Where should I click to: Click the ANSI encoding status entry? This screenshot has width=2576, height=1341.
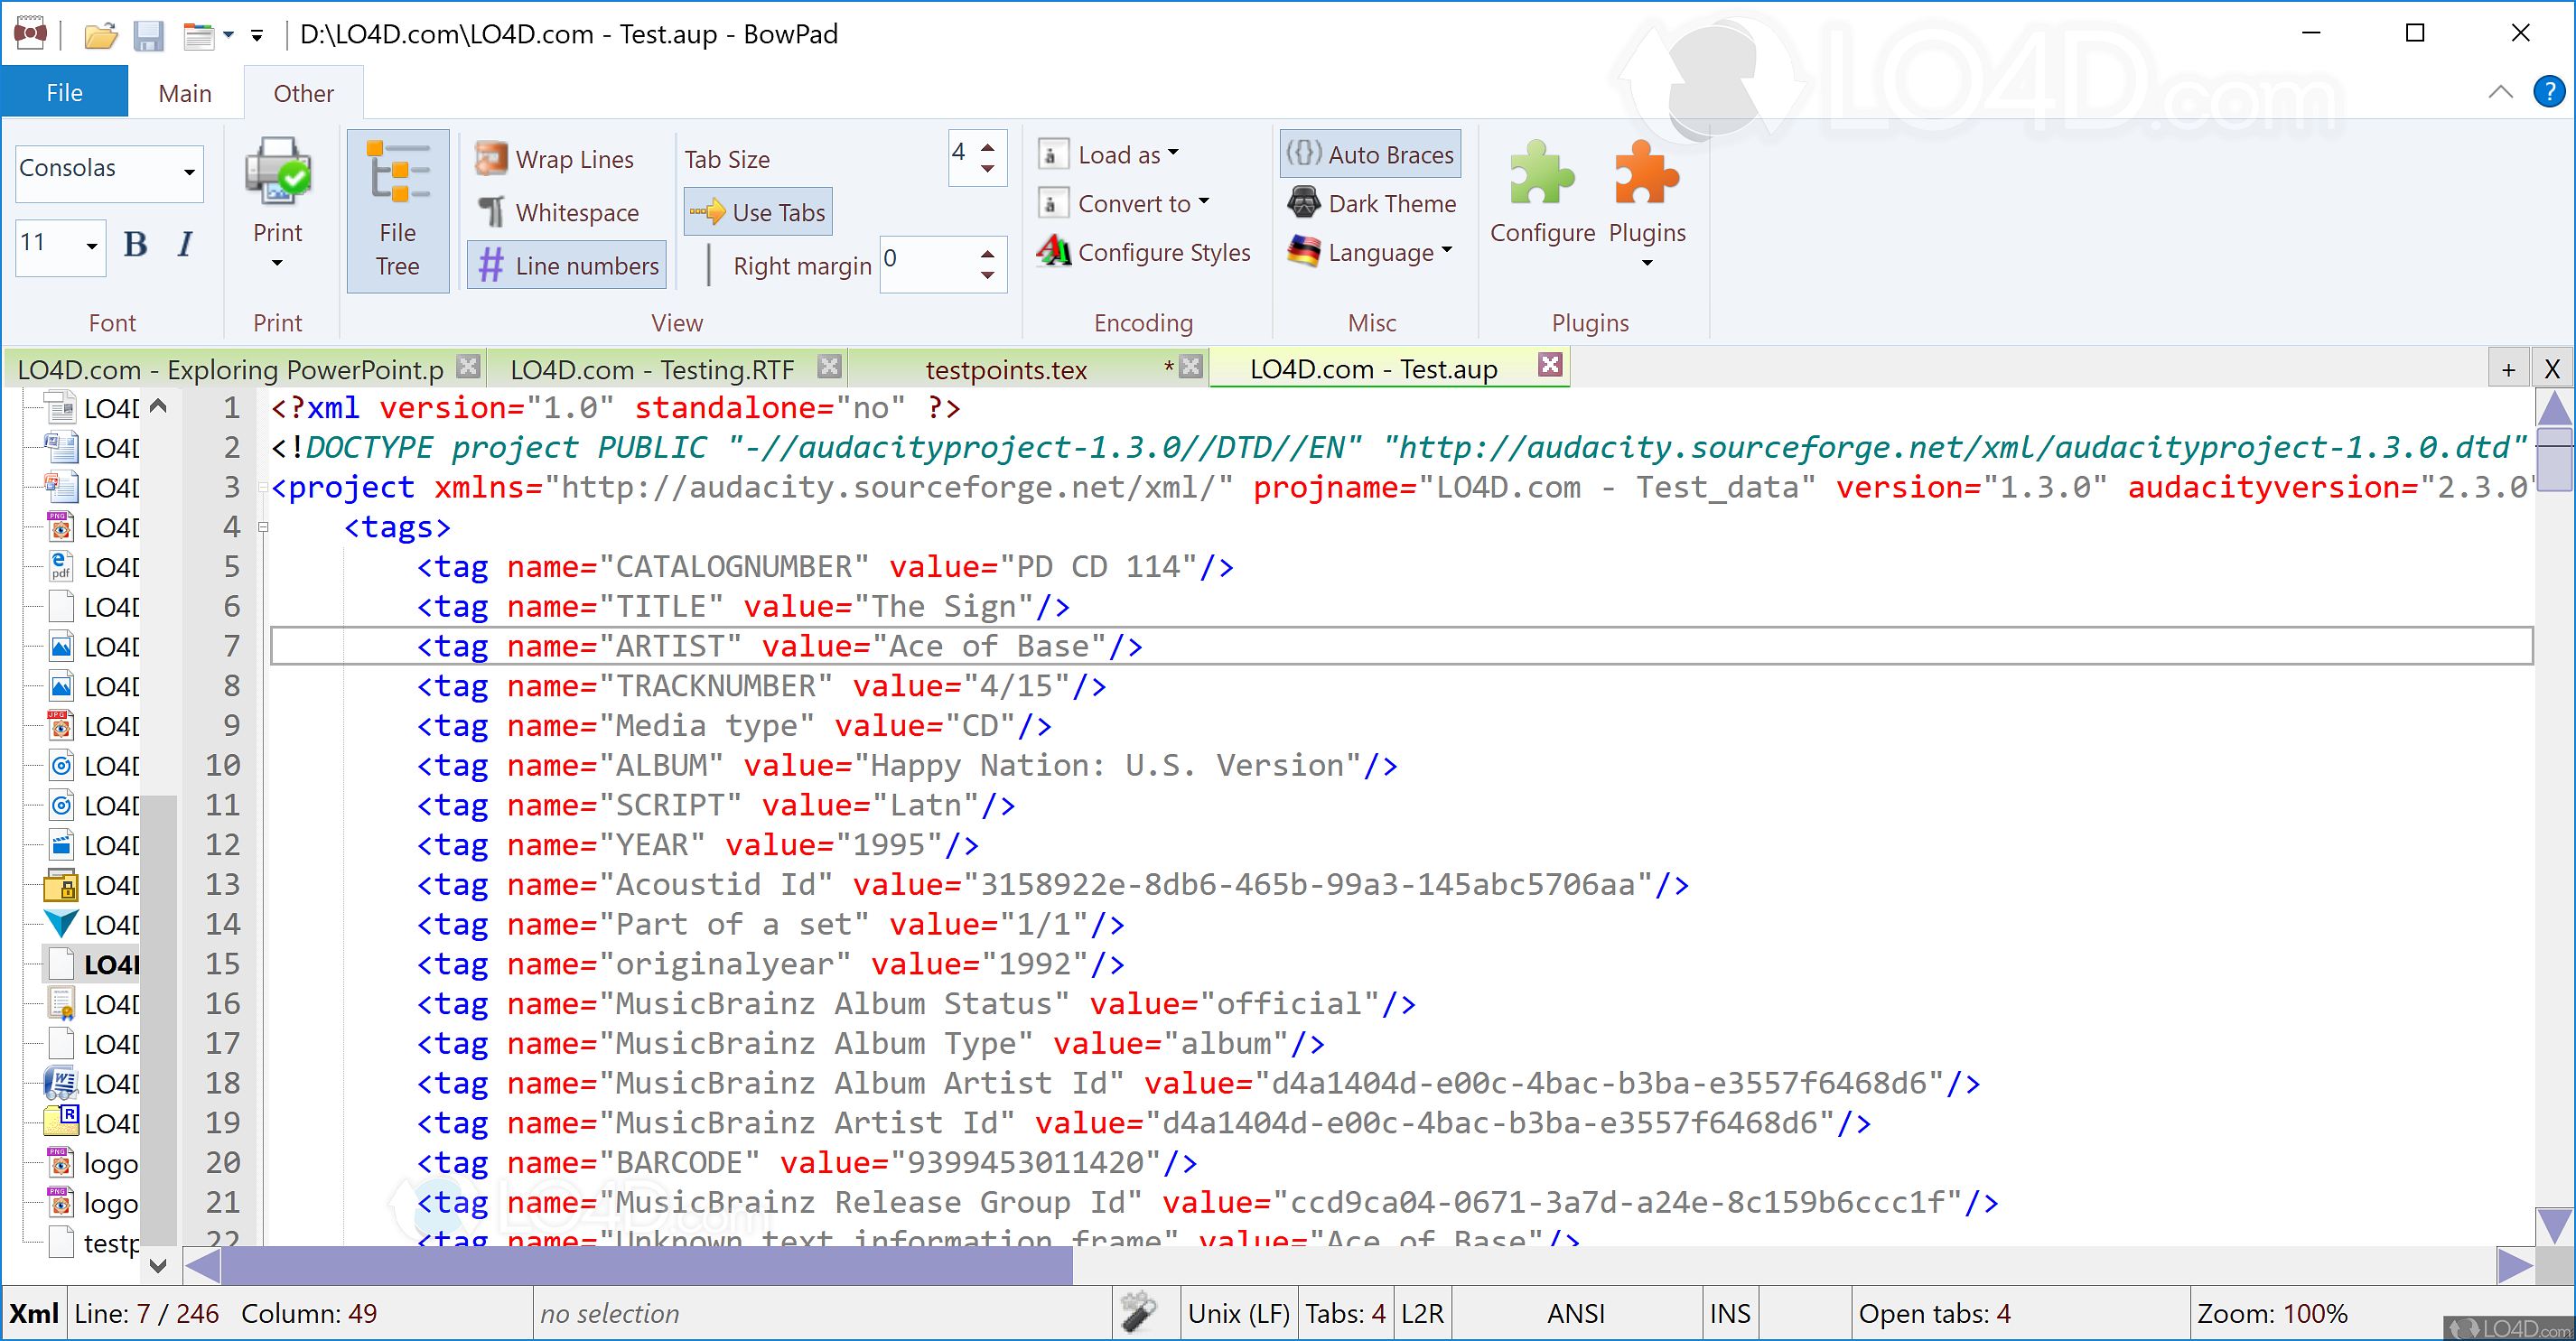1575,1313
